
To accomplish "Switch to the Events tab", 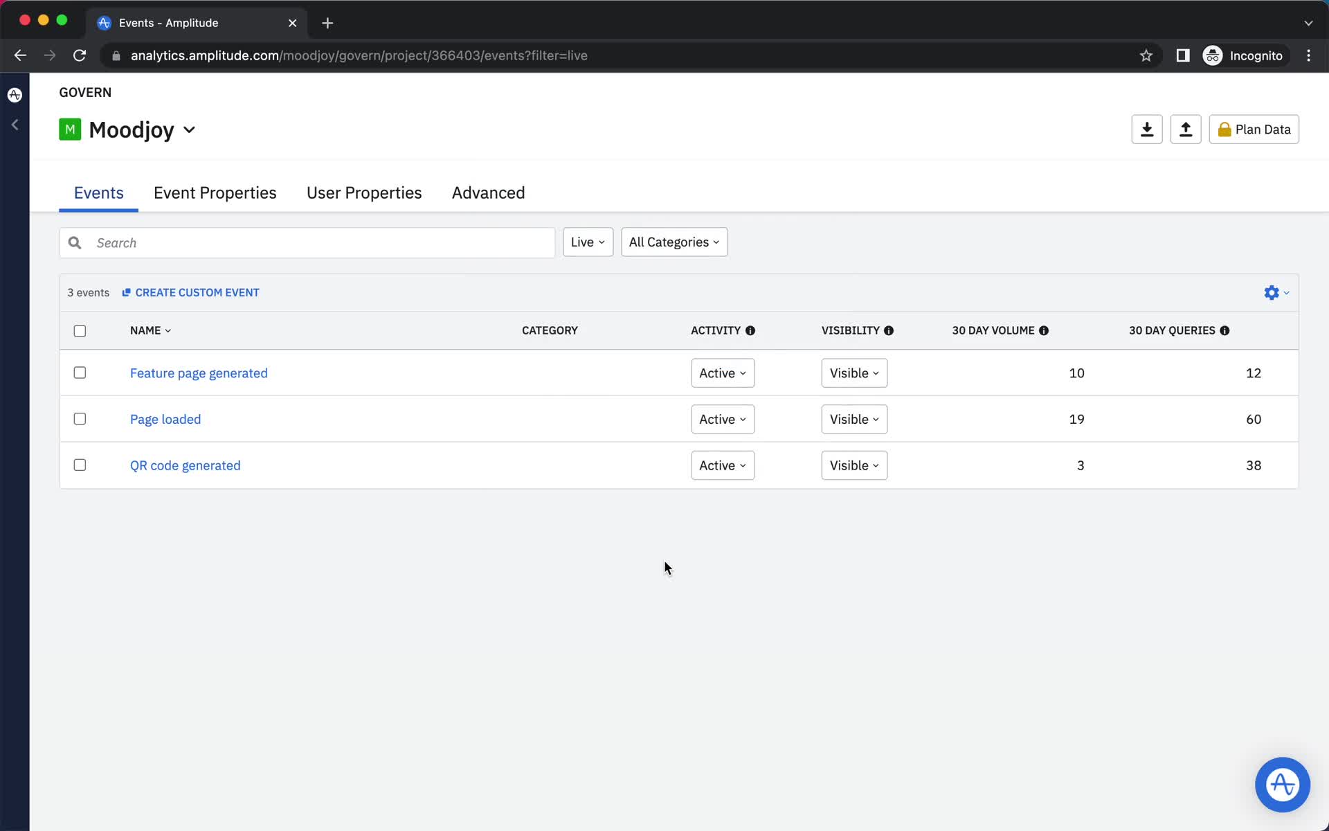I will (98, 193).
